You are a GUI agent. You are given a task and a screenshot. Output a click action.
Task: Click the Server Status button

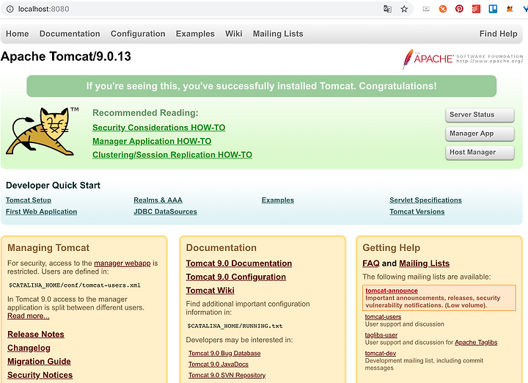(x=480, y=115)
